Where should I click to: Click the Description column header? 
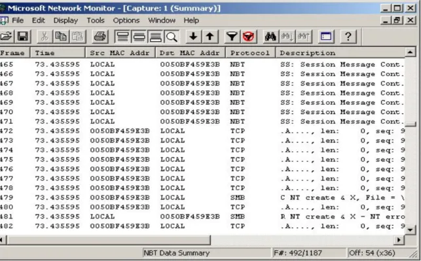(340, 52)
